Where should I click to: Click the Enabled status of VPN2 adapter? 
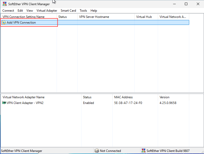pyautogui.click(x=89, y=103)
